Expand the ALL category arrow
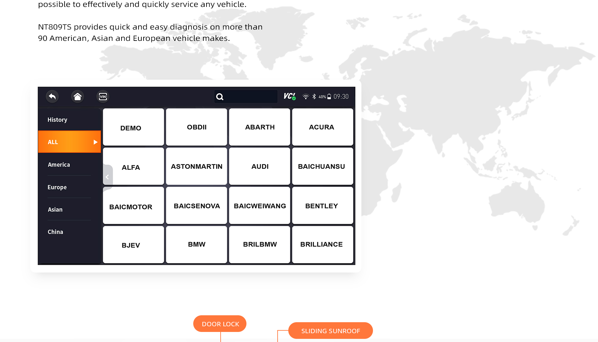The width and height of the screenshot is (598, 342). (x=95, y=142)
